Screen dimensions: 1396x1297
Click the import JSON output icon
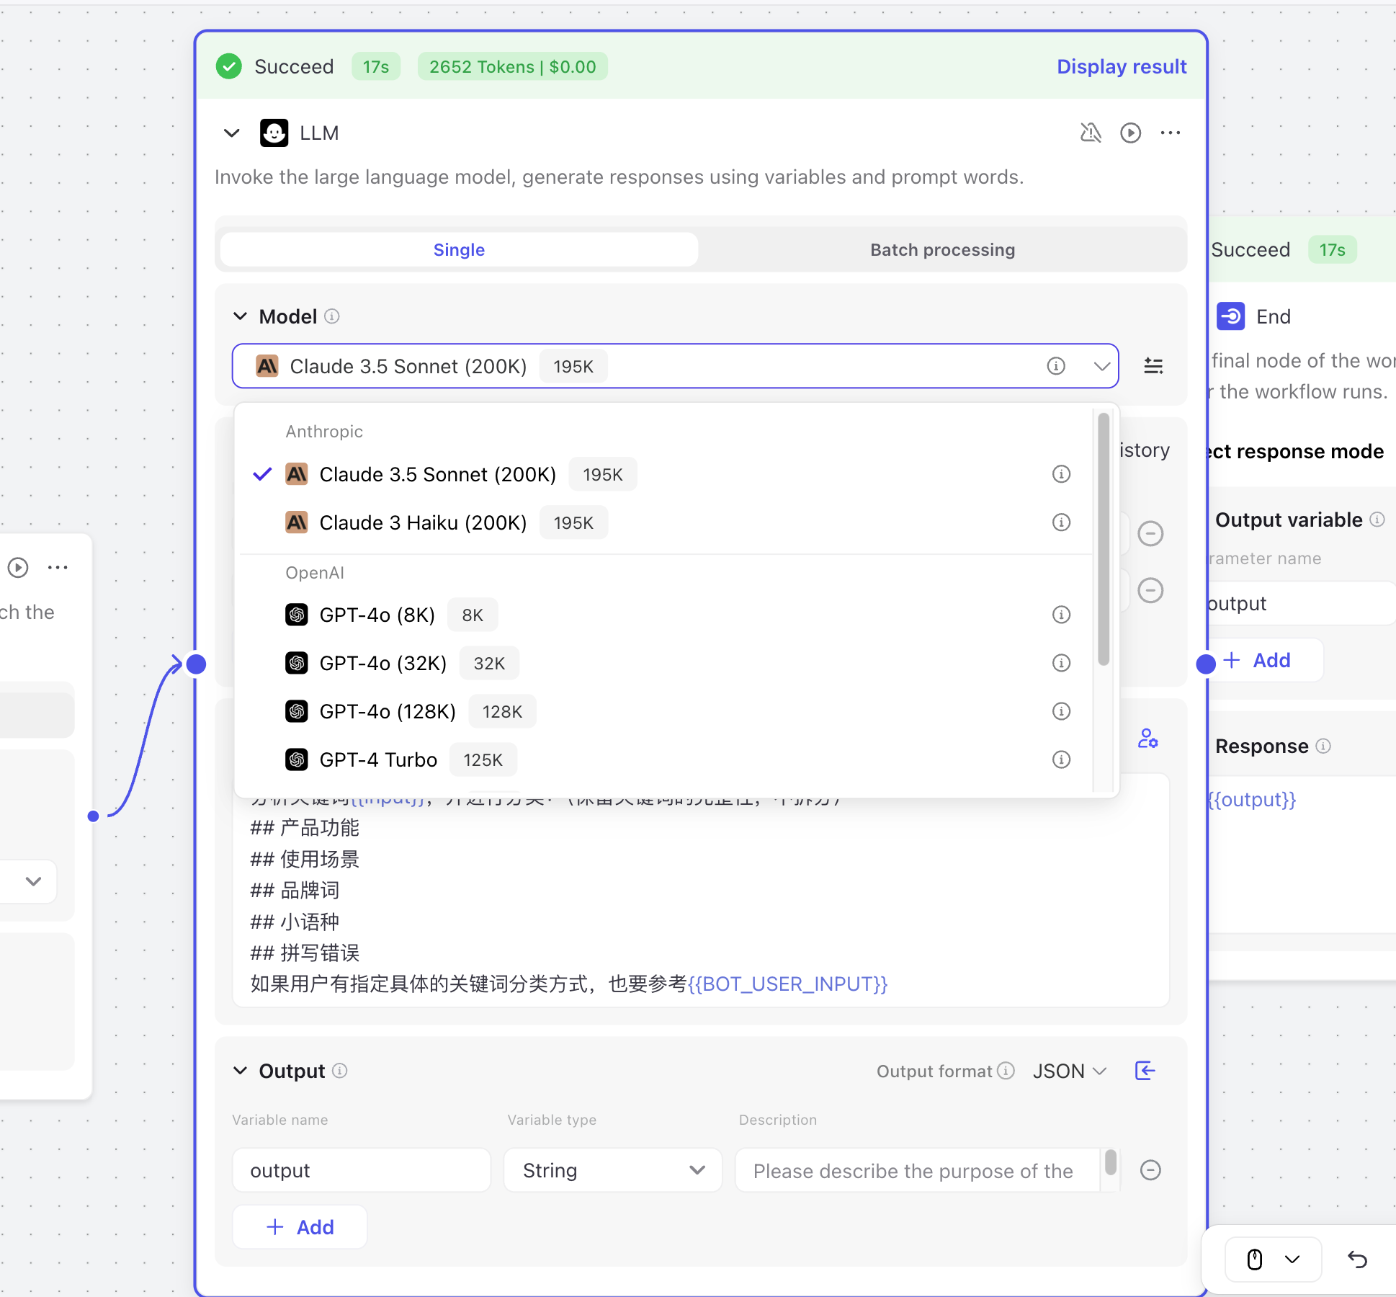click(x=1145, y=1071)
